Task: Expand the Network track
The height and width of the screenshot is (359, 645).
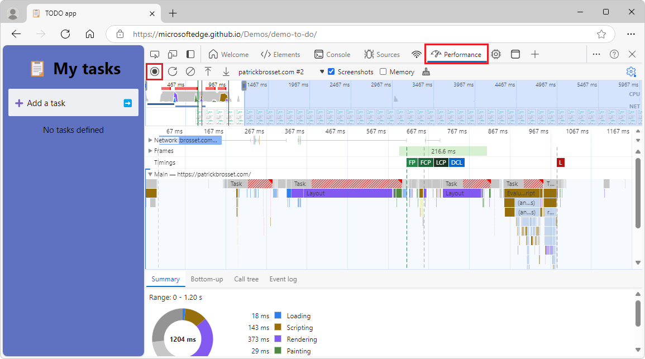Action: [x=150, y=140]
